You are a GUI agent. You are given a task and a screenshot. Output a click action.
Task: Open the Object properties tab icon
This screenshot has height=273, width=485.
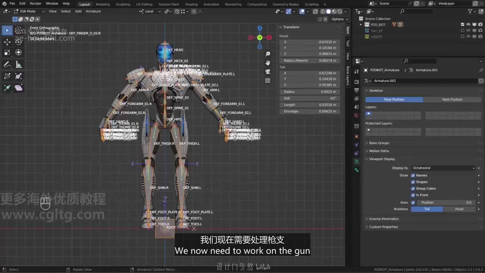coord(356,136)
